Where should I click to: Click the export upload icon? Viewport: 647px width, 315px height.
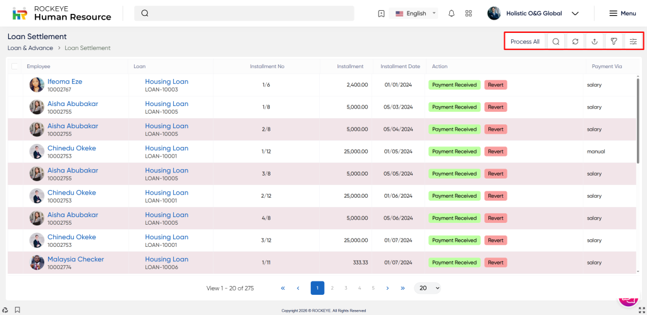click(x=595, y=42)
